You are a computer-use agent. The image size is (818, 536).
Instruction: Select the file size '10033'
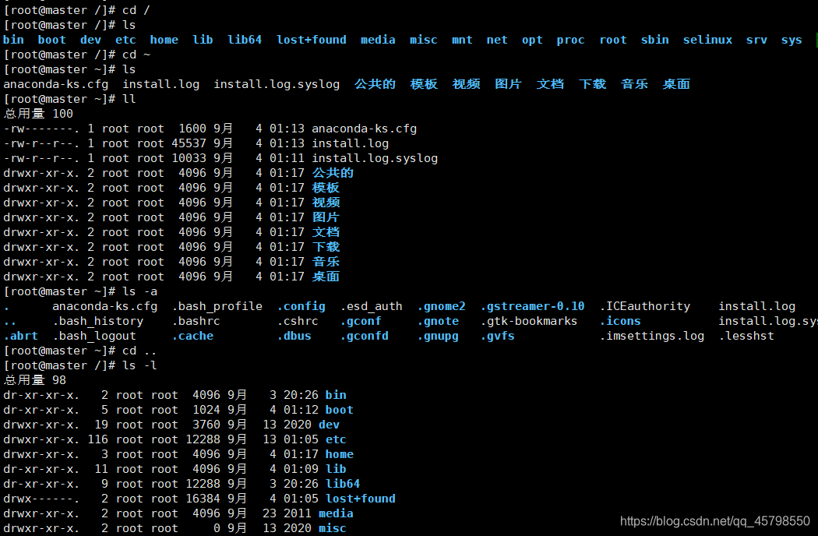click(x=189, y=157)
